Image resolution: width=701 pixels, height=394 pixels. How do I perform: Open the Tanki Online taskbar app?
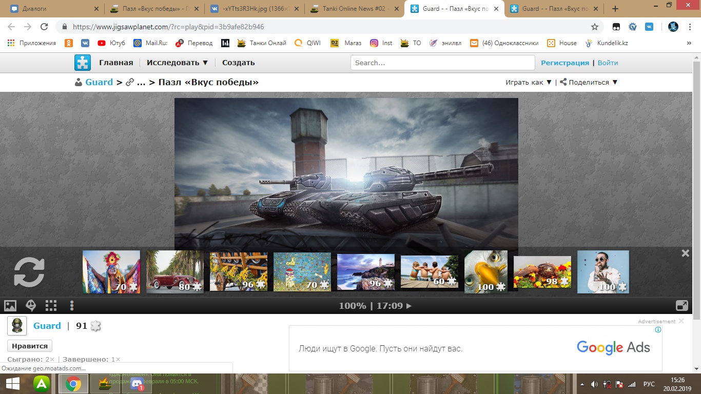pos(105,384)
